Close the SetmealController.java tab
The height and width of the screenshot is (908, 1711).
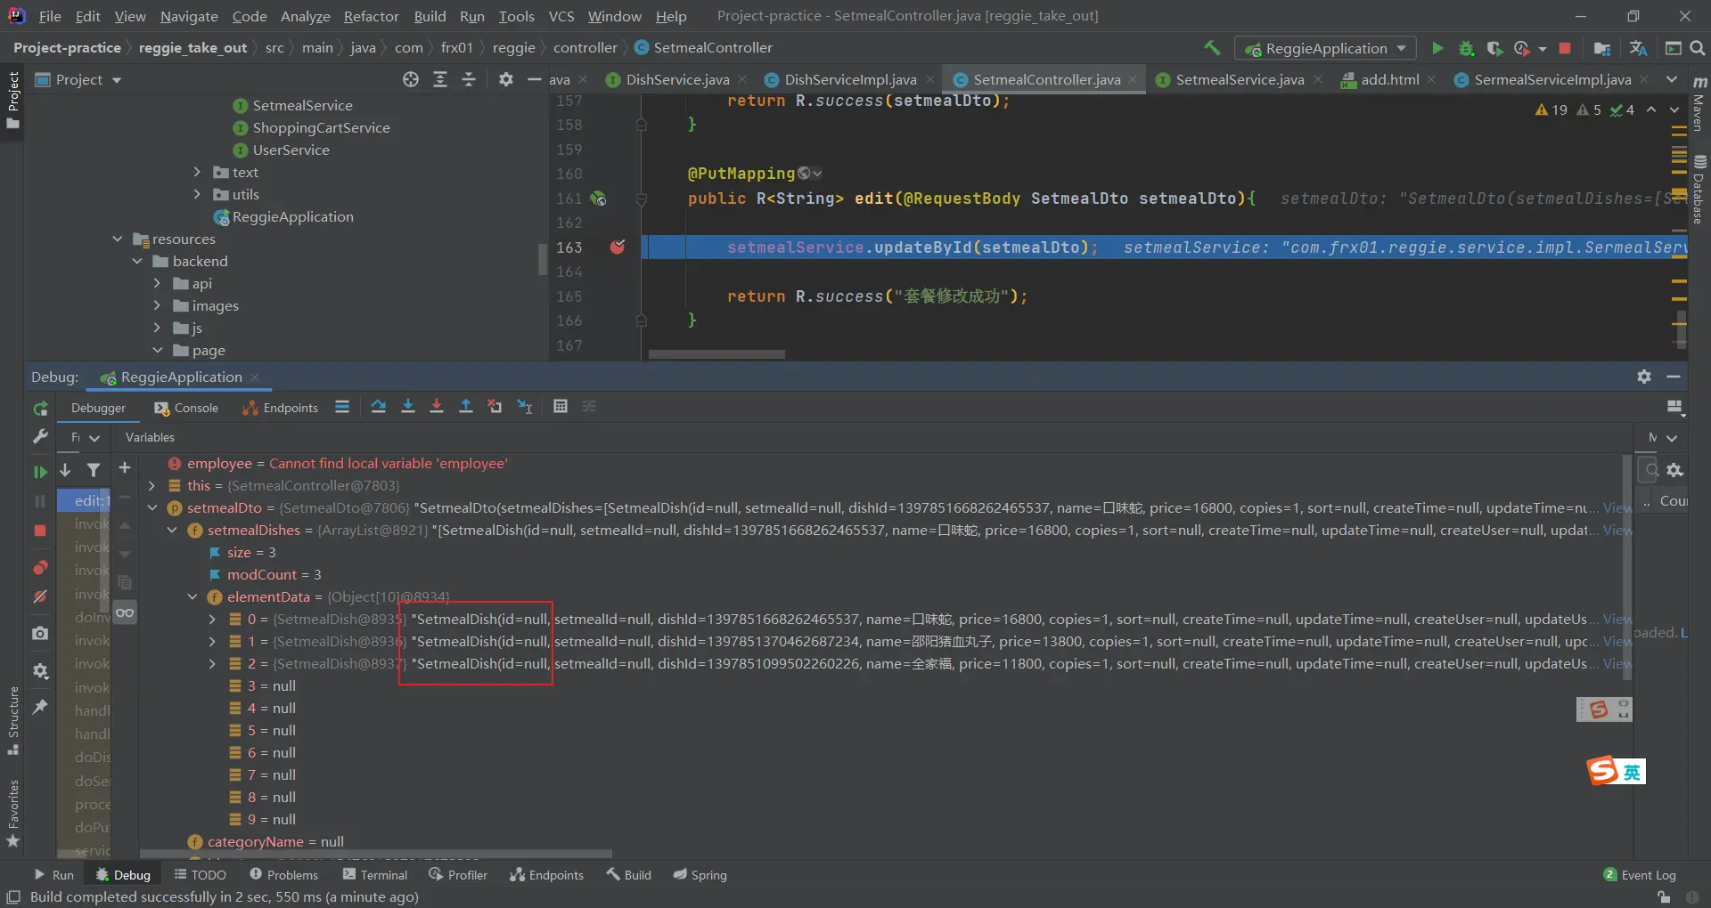tap(1133, 79)
